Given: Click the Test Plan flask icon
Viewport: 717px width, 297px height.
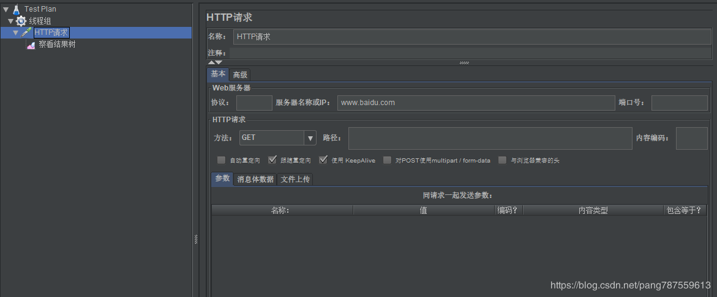Looking at the screenshot, I should coord(17,9).
